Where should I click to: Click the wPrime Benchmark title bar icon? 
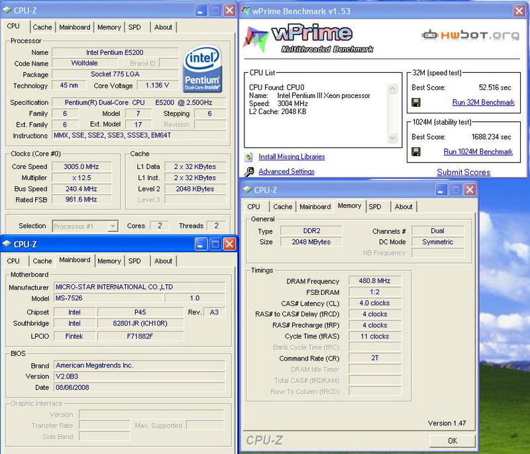(x=245, y=11)
